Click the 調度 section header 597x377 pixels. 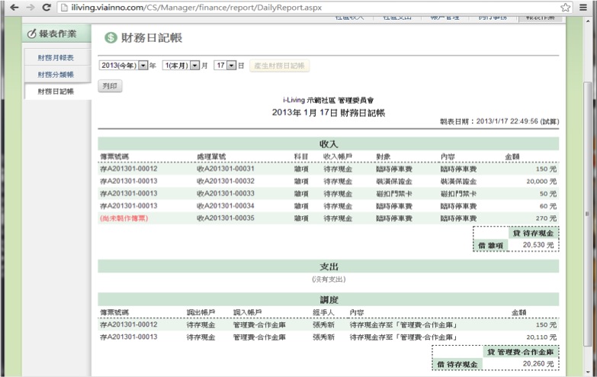click(329, 300)
